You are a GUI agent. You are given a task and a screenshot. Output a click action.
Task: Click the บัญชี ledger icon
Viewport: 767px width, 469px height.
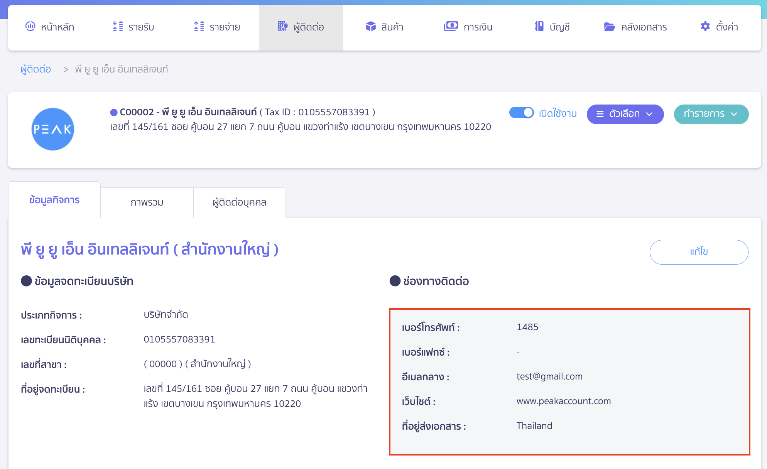coord(538,27)
